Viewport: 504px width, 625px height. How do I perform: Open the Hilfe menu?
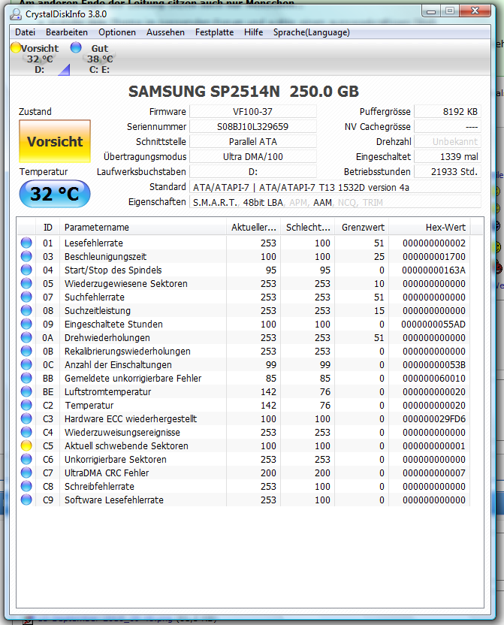tap(253, 32)
